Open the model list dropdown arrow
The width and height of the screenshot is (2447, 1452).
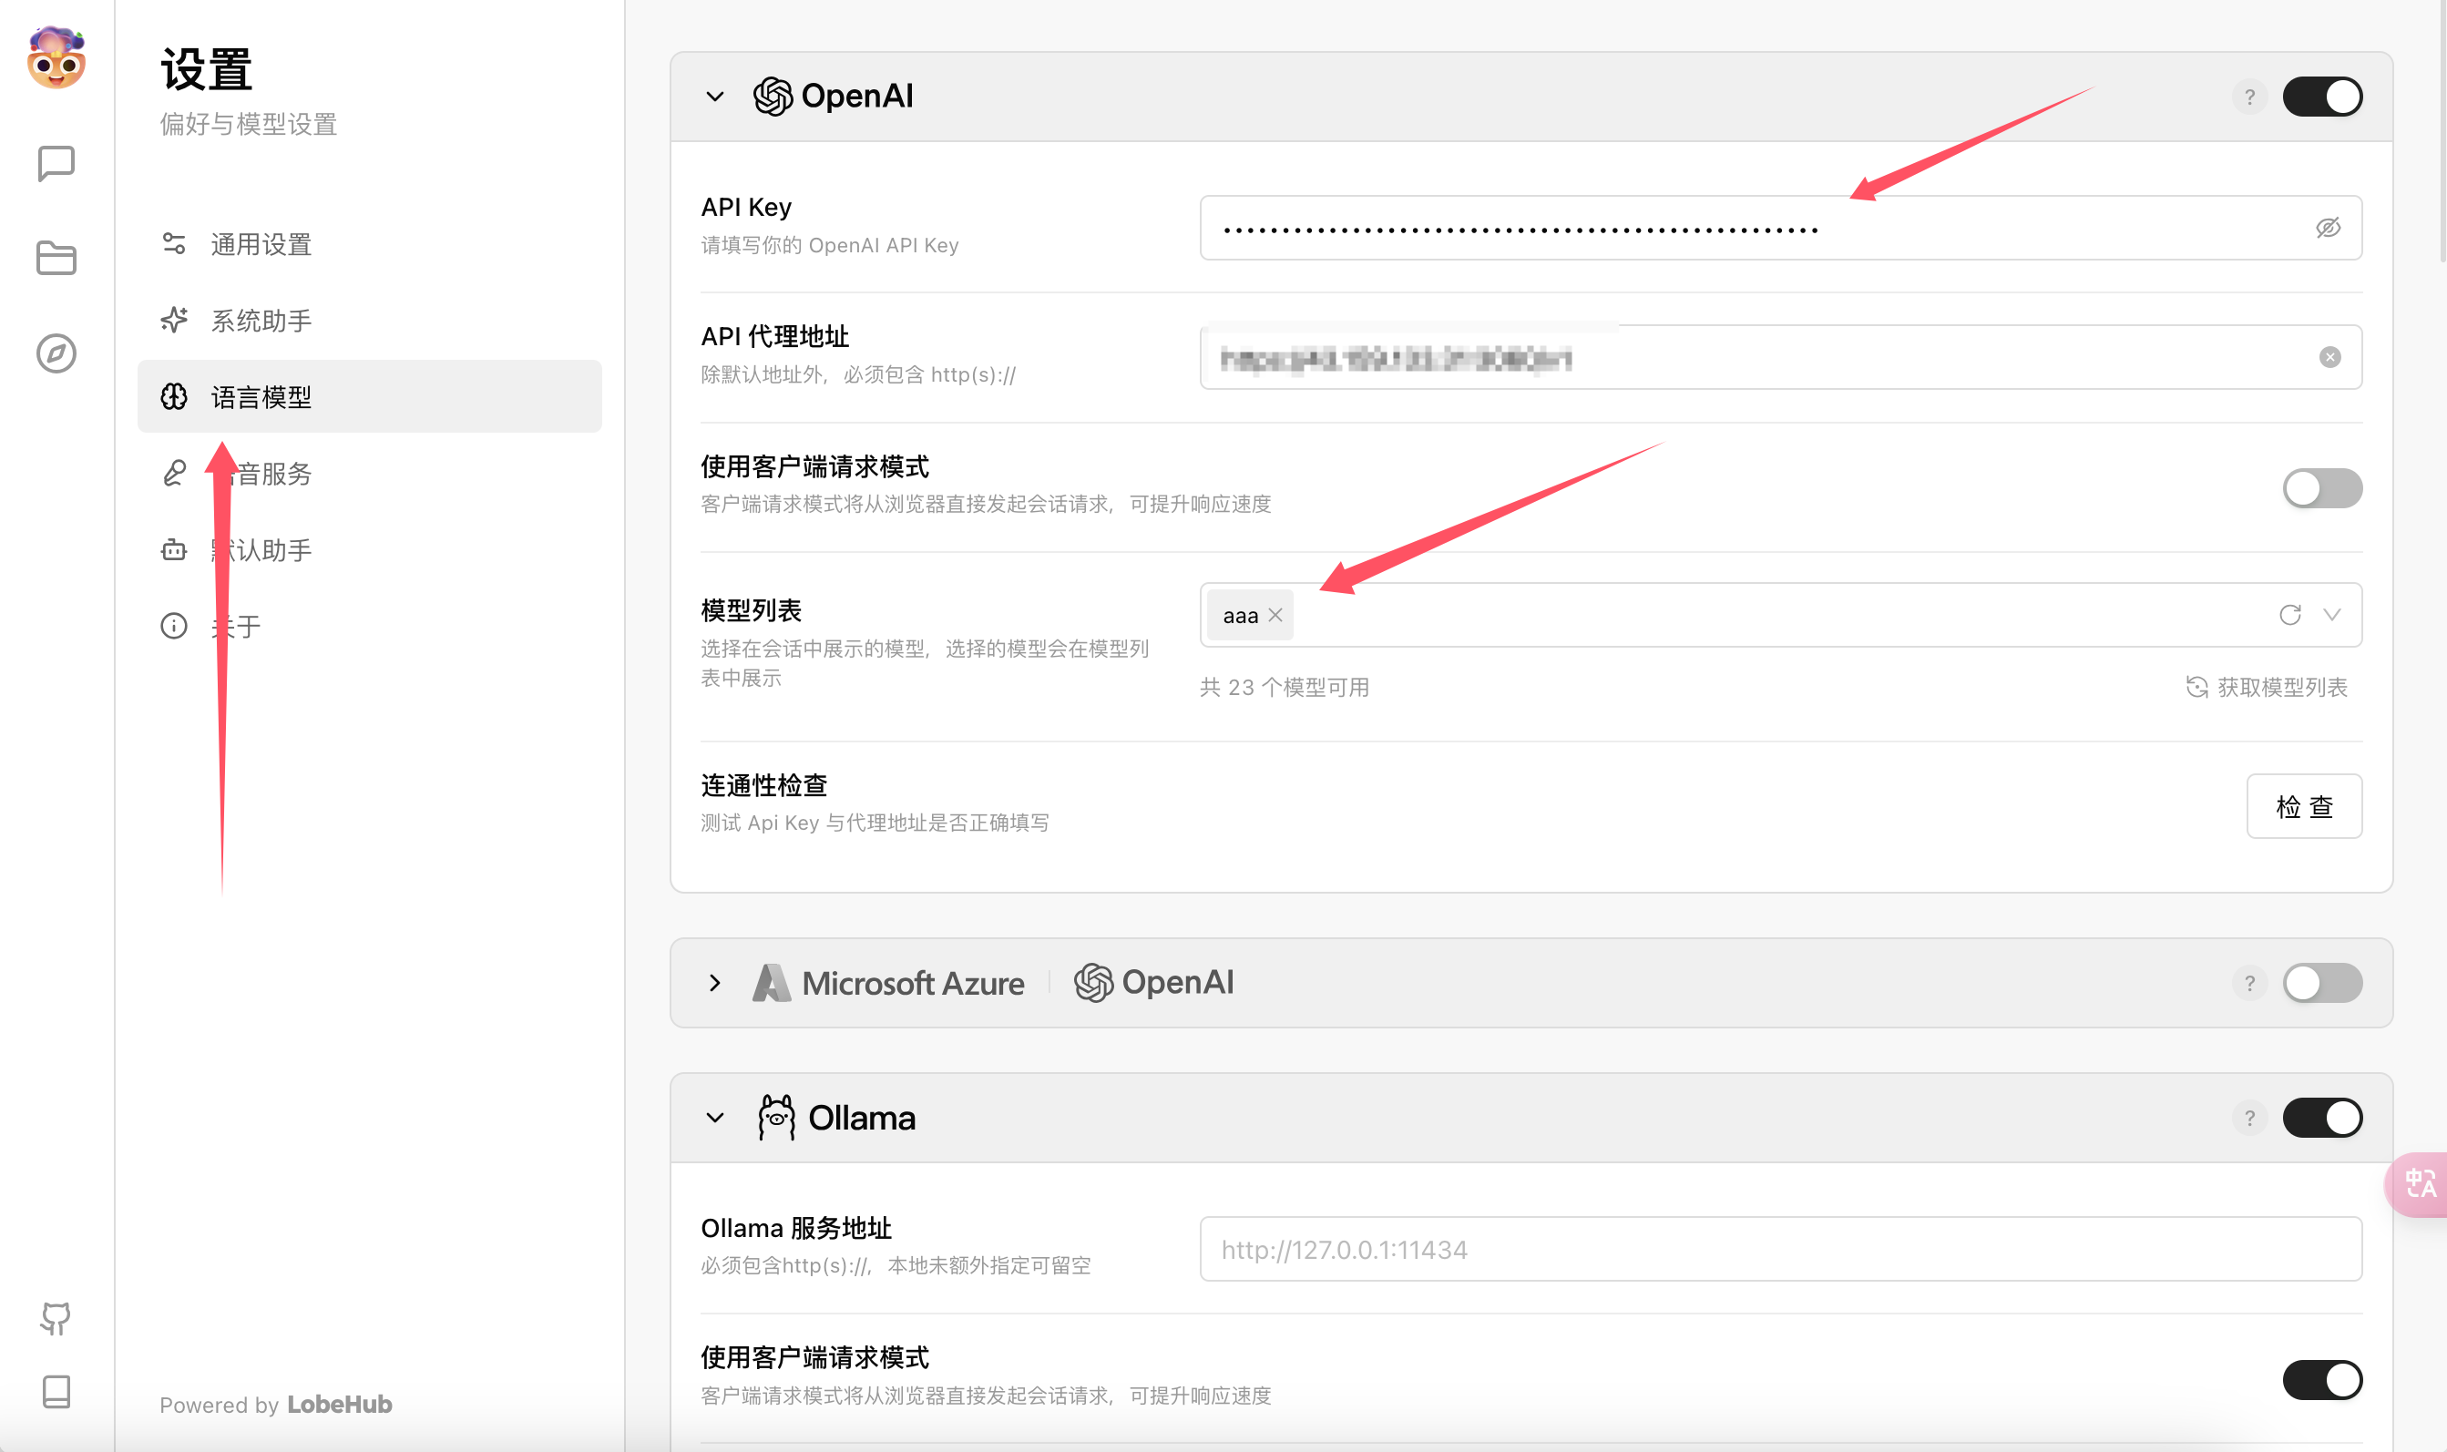[x=2331, y=615]
